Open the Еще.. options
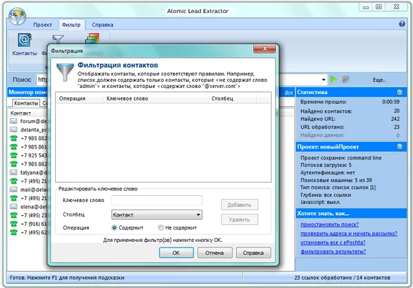This screenshot has height=288, width=413. 379,80
